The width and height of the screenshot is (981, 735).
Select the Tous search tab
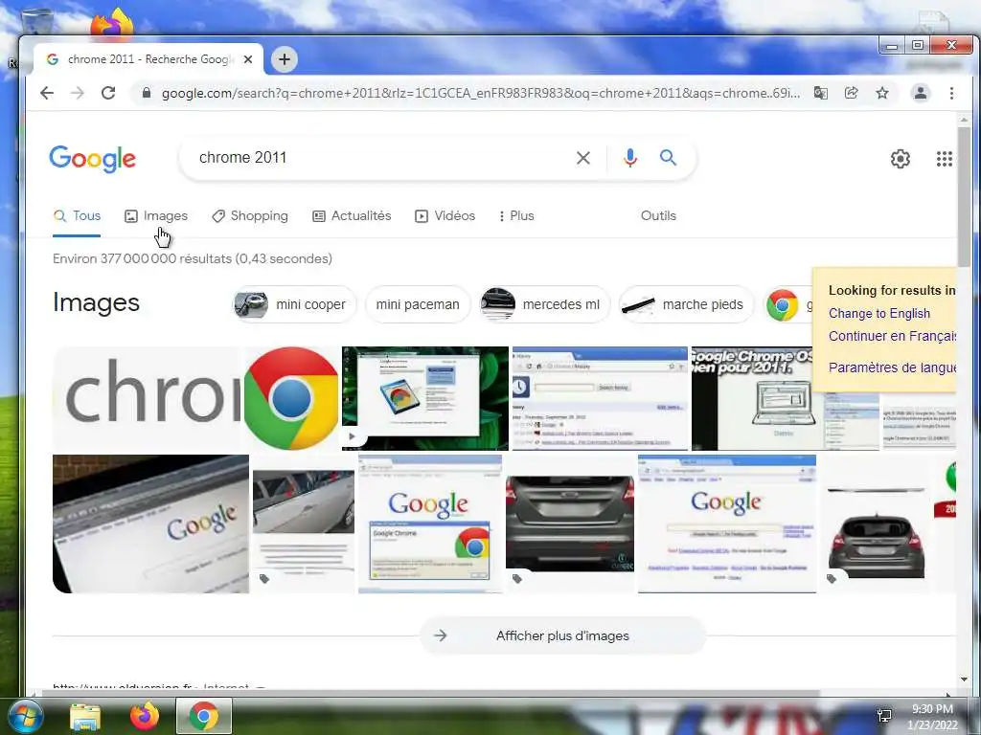(x=77, y=215)
